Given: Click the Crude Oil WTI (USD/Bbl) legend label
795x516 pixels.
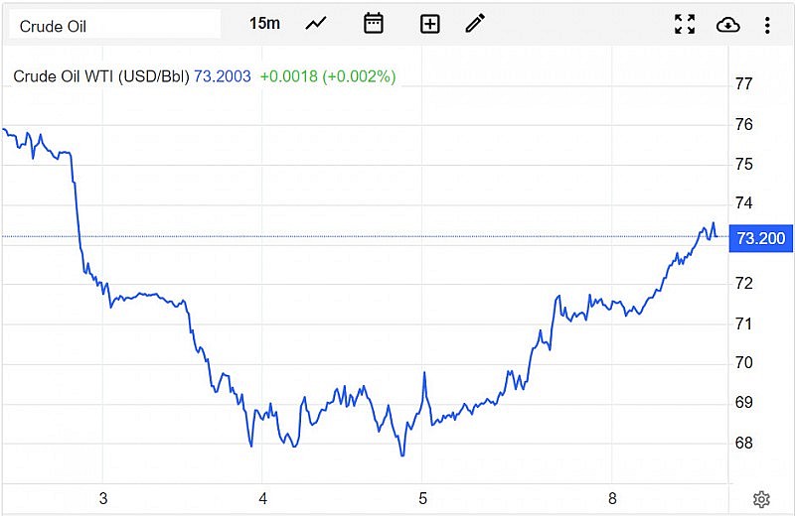Looking at the screenshot, I should tap(100, 76).
